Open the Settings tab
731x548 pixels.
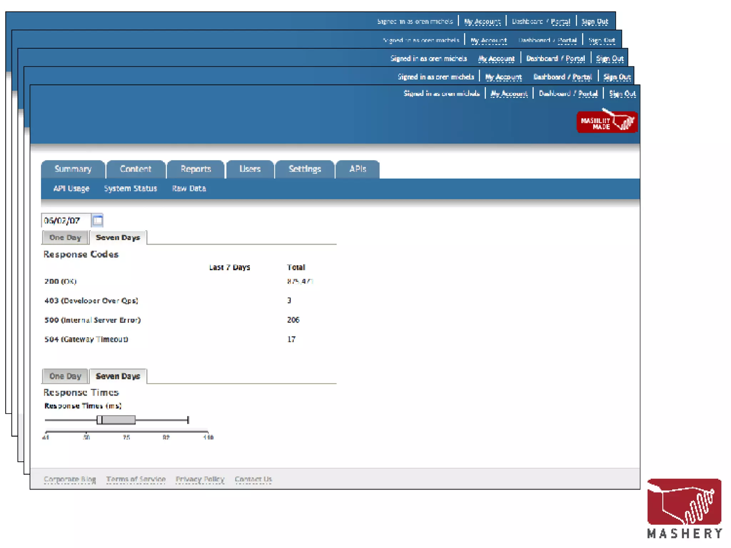point(304,169)
